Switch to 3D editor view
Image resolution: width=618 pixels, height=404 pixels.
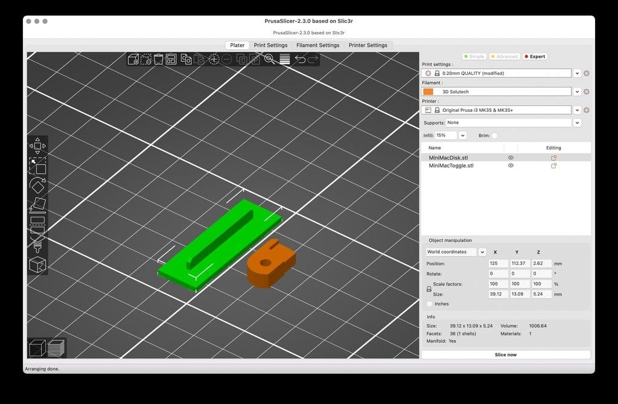point(37,348)
